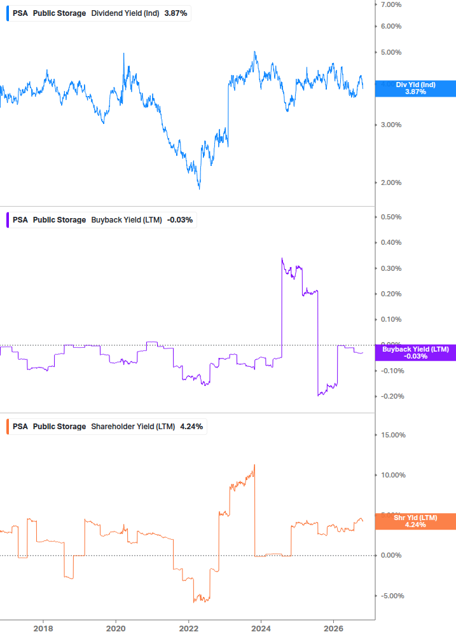Select the orange Shr Yld (LTM) 4.24% axis tag
The width and height of the screenshot is (456, 639).
pyautogui.click(x=415, y=521)
